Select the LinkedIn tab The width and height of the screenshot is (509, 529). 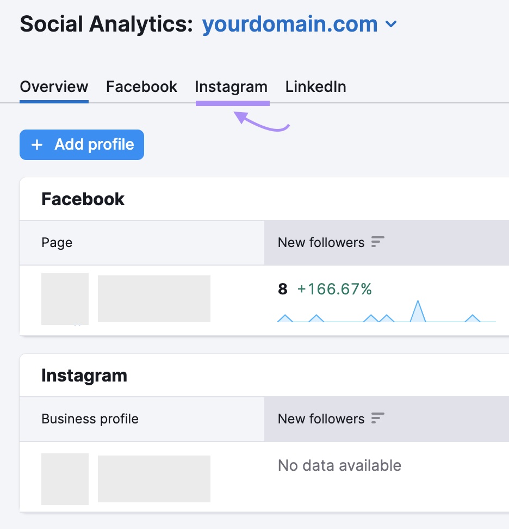315,87
